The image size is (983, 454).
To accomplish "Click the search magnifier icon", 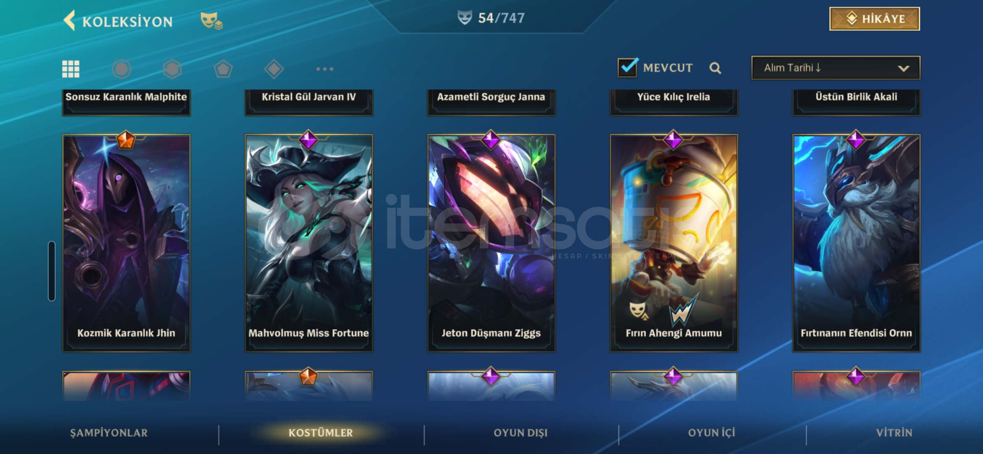I will click(715, 68).
